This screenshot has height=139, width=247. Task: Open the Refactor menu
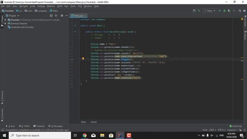pyautogui.click(x=51, y=6)
